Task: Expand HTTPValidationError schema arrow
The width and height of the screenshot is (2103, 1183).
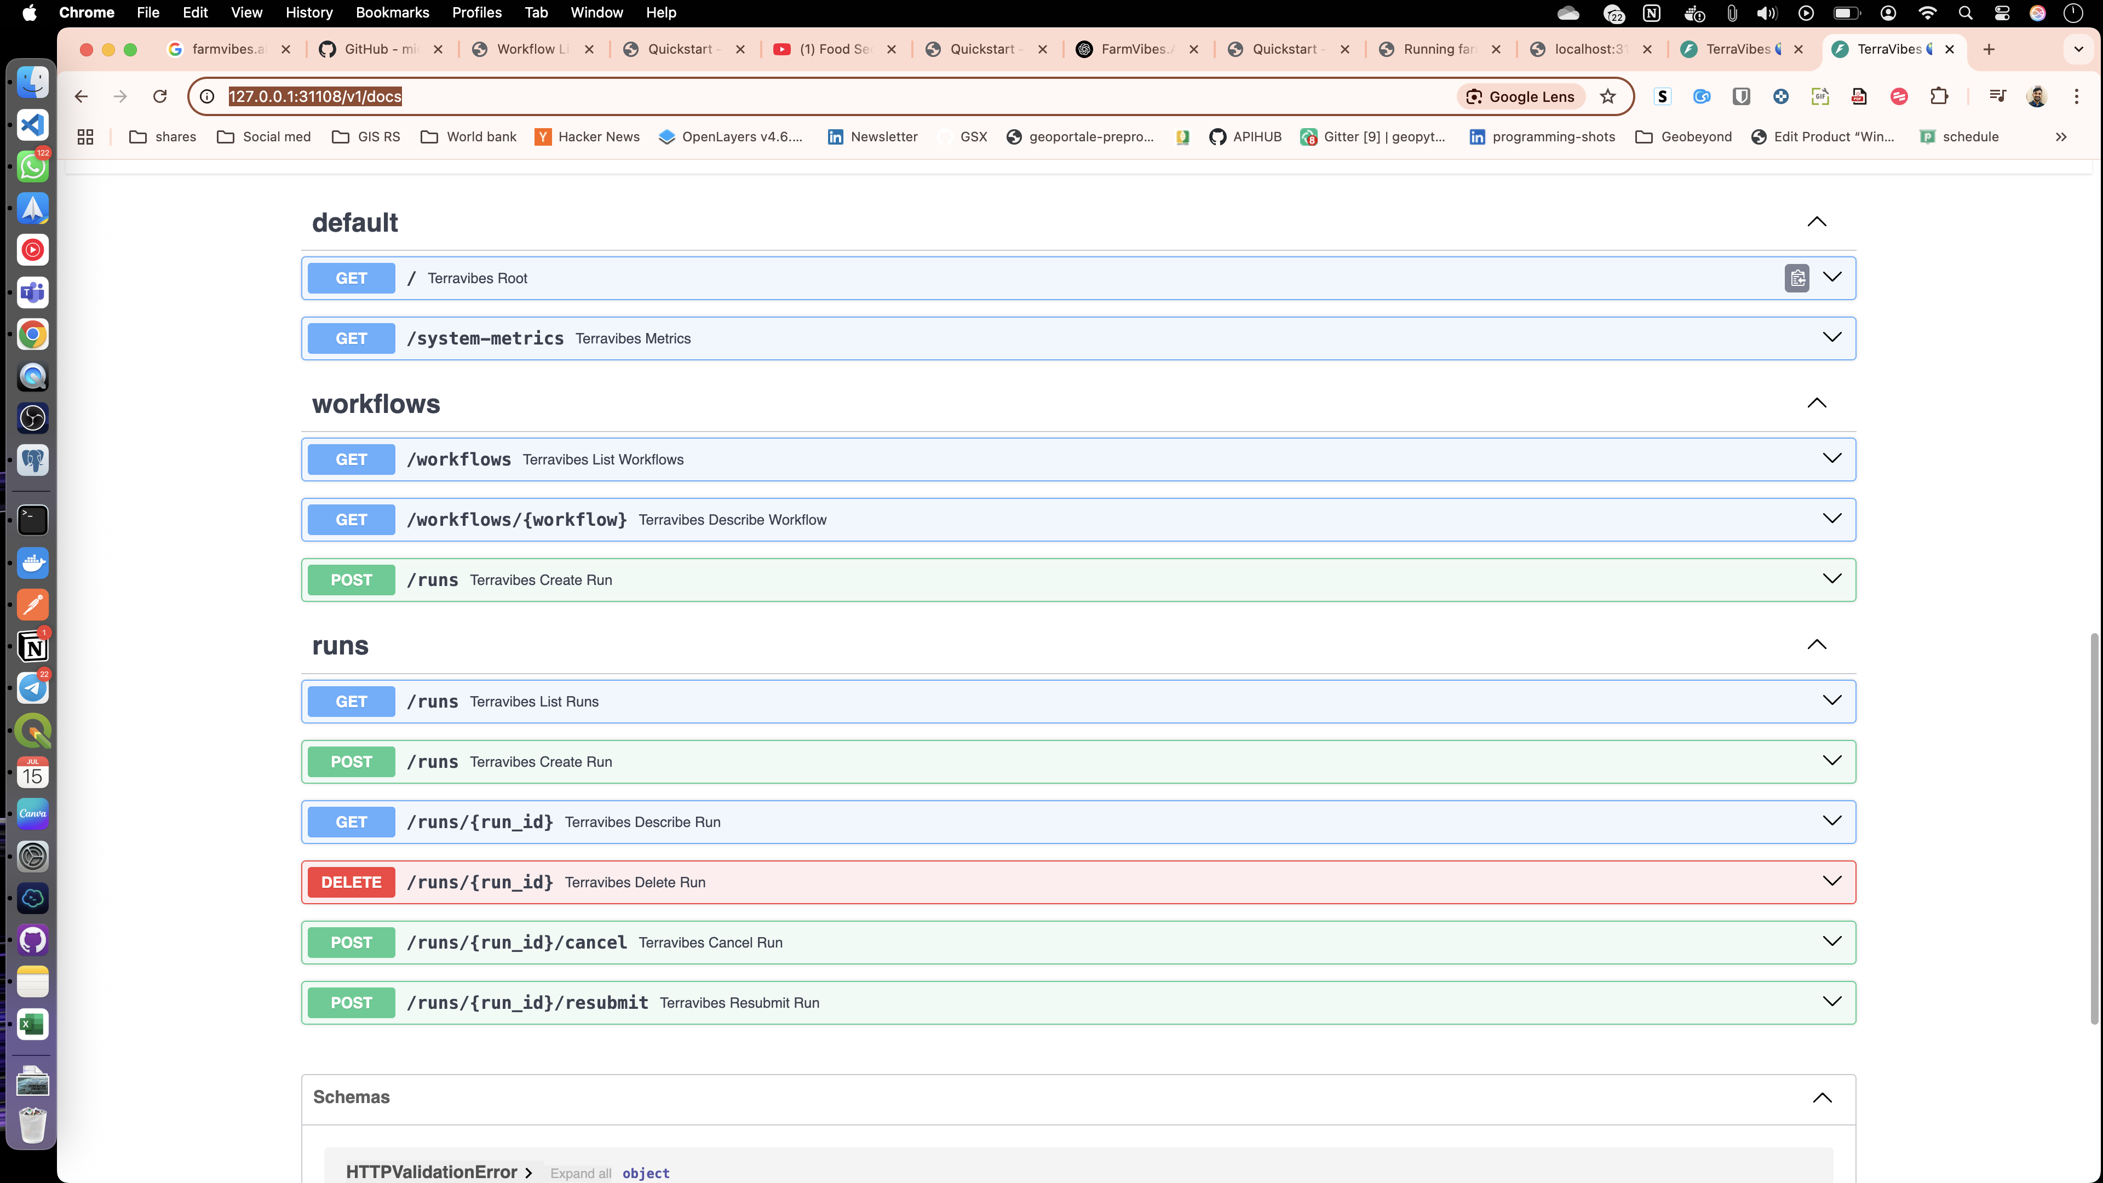Action: pyautogui.click(x=529, y=1173)
